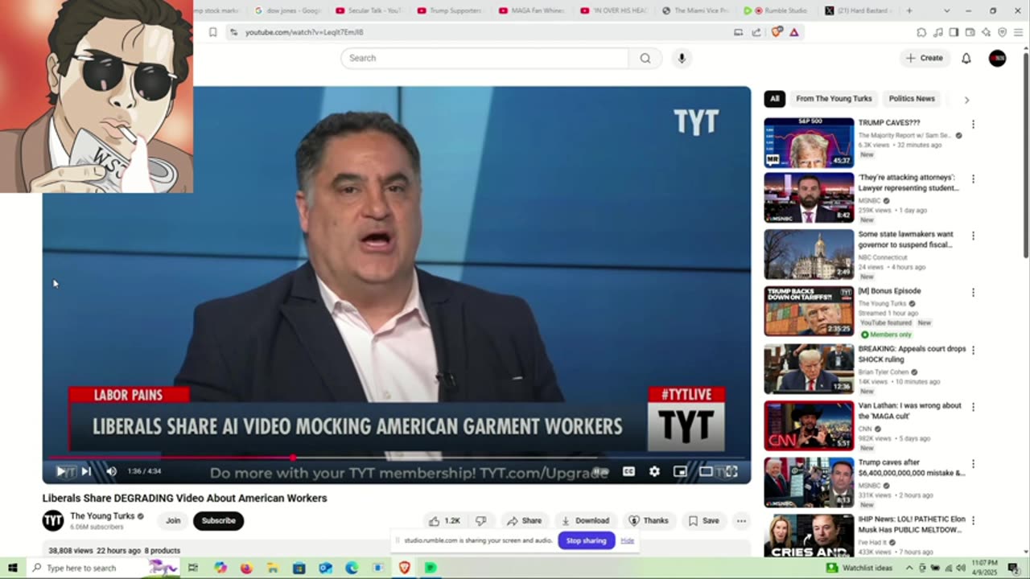Open options for Van Lathan video
The image size is (1030, 579).
973,408
